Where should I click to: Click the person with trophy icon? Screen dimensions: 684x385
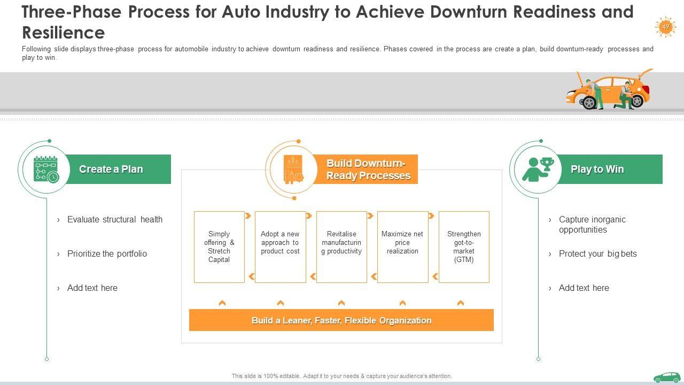point(538,170)
